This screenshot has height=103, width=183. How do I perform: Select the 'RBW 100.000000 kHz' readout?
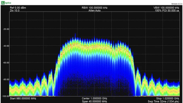(x=94, y=8)
